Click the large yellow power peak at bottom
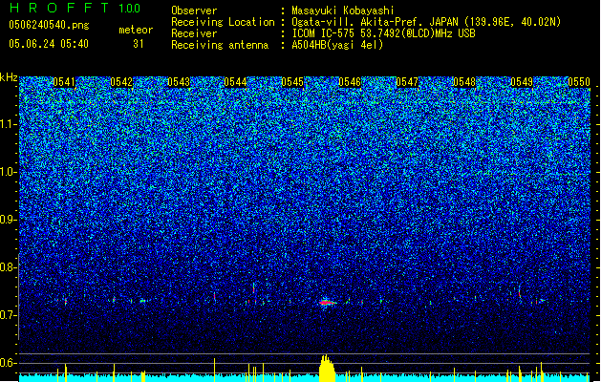Image resolution: width=601 pixels, height=382 pixels. 327,369
